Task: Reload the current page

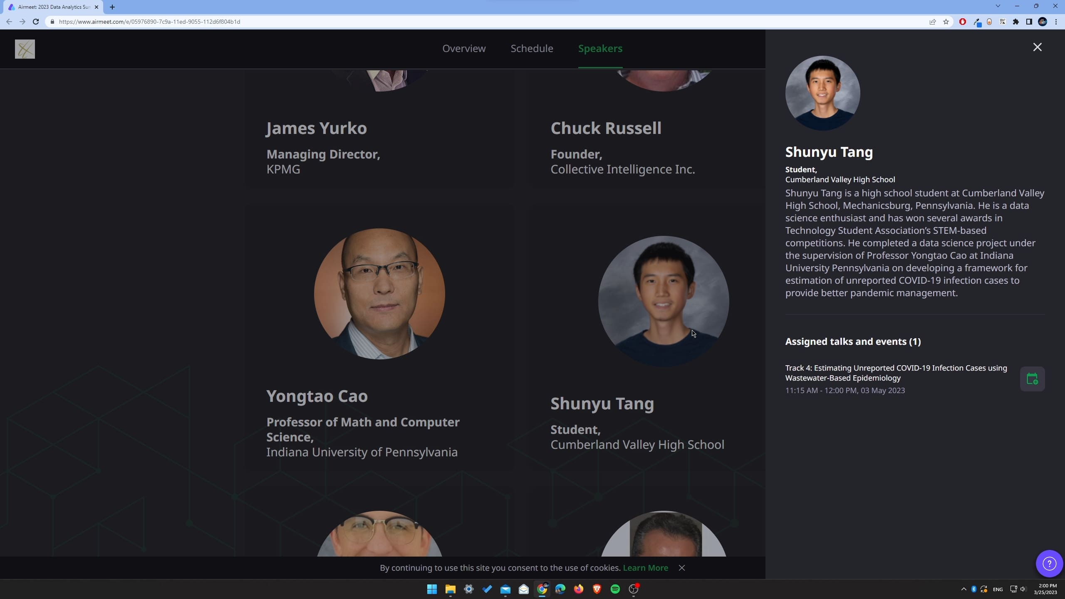Action: point(36,22)
